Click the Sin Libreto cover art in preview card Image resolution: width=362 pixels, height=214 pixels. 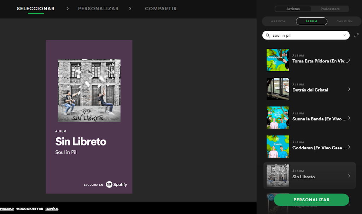point(89,91)
